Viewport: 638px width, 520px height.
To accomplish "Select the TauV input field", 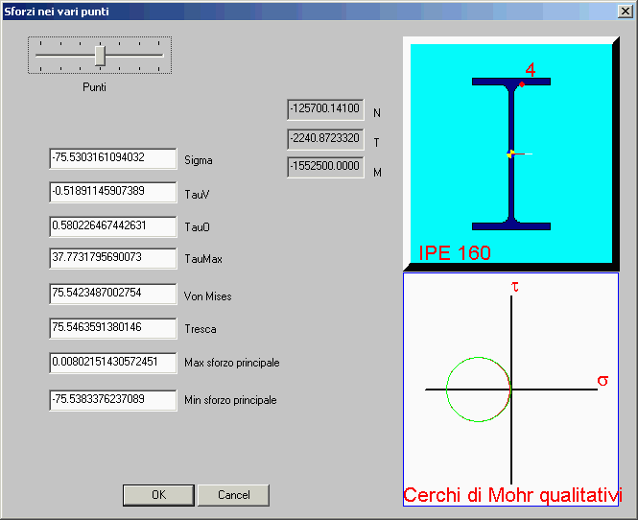I will click(x=113, y=192).
